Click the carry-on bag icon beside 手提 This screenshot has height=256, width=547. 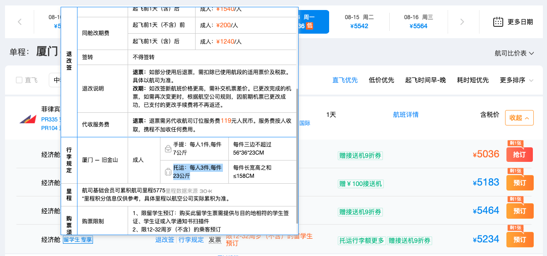[168, 148]
